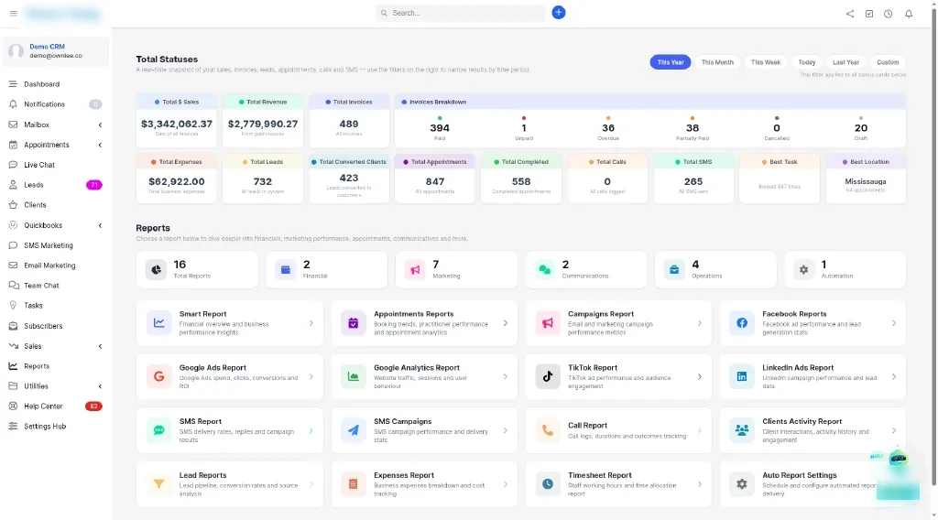Image resolution: width=938 pixels, height=520 pixels.
Task: Expand the Sales sidebar submenu
Action: click(x=100, y=346)
